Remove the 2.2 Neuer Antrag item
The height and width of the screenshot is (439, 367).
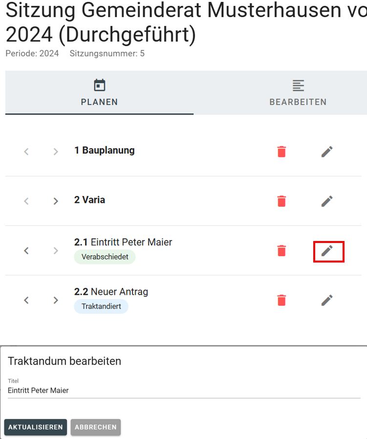pyautogui.click(x=281, y=300)
